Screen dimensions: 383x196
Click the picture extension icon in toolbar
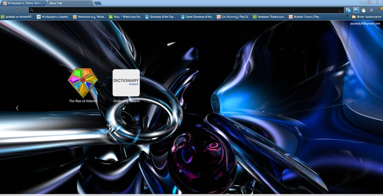point(356,10)
